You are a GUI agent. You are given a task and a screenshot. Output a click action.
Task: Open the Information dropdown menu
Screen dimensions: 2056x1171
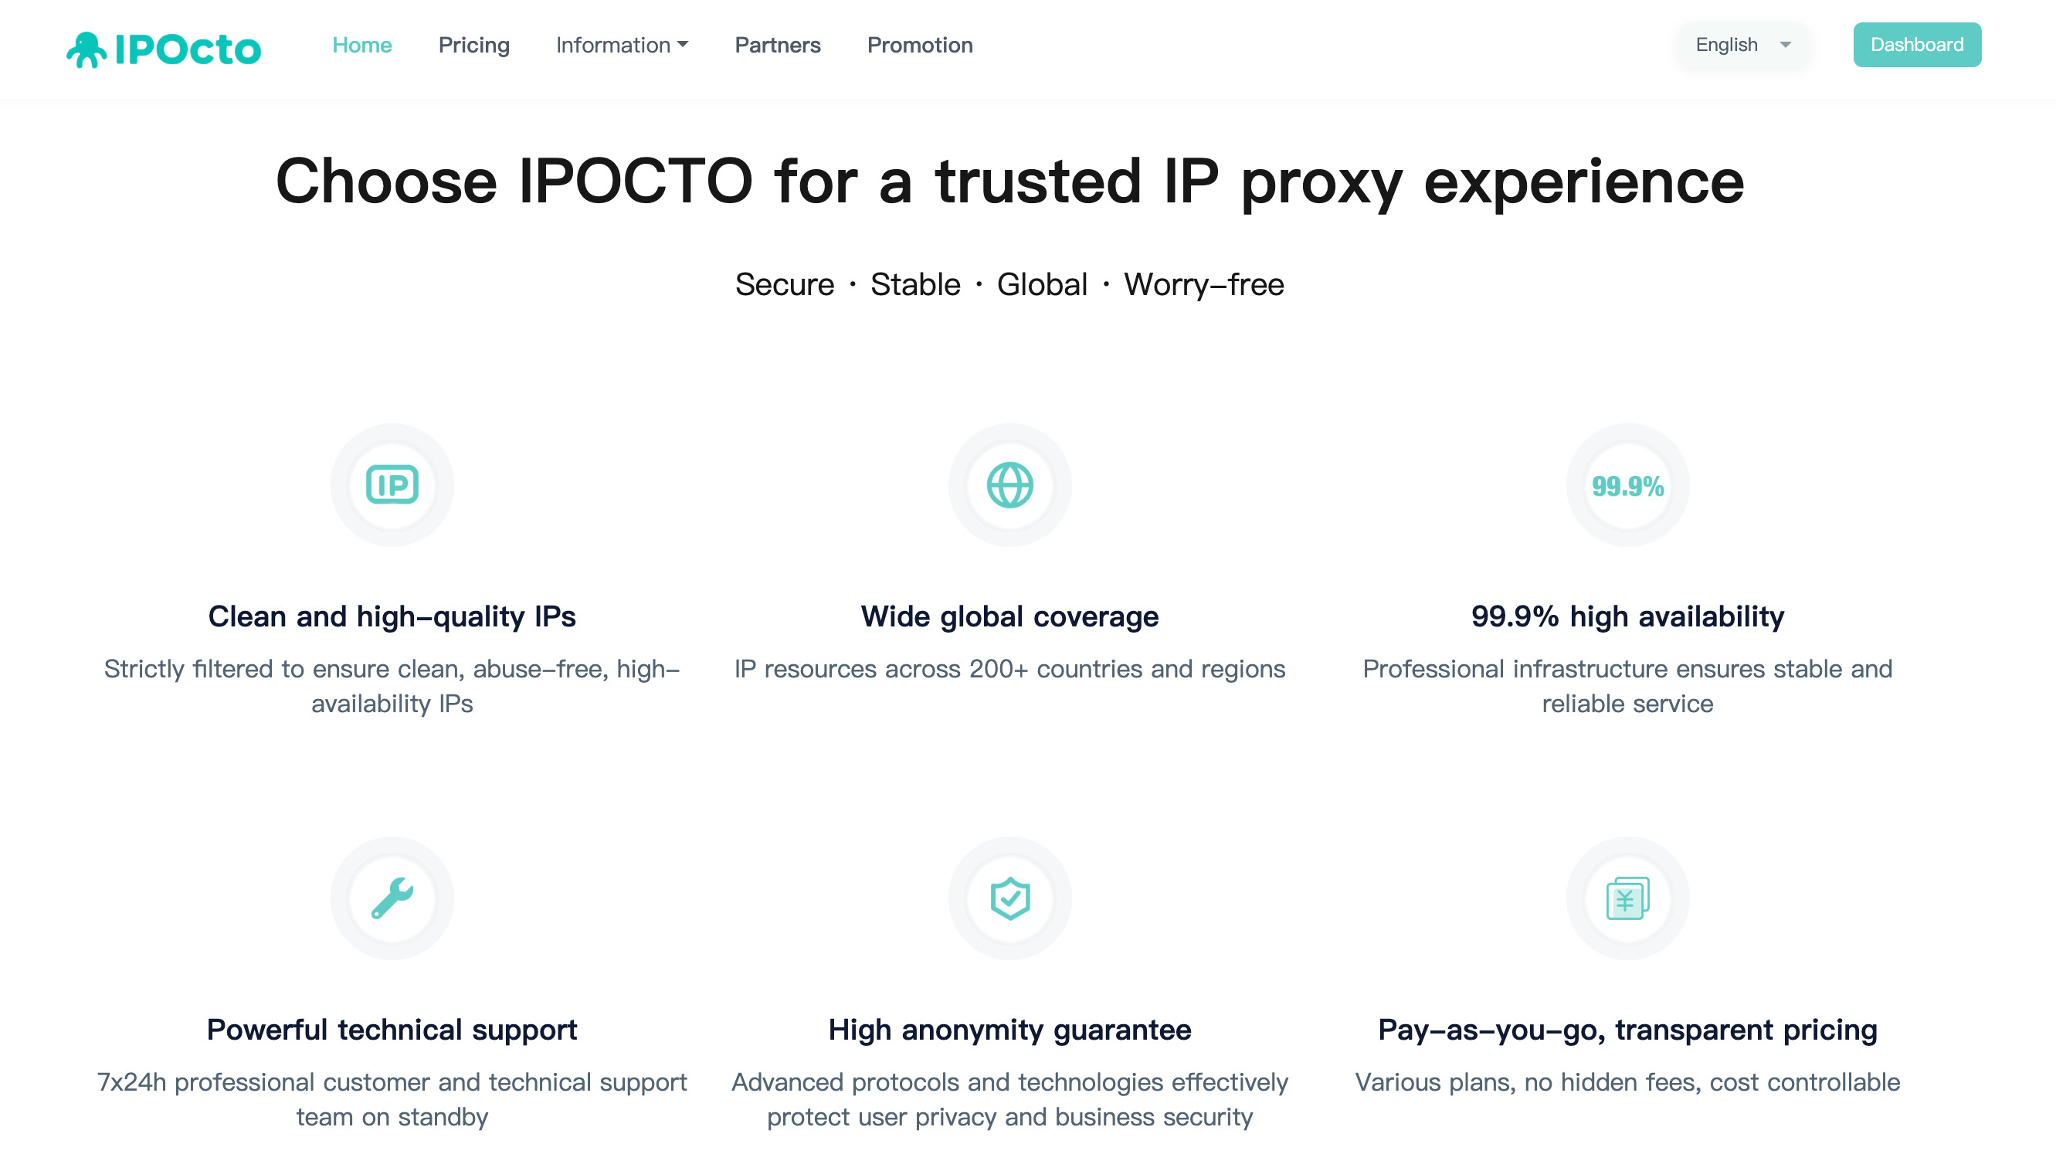(622, 45)
